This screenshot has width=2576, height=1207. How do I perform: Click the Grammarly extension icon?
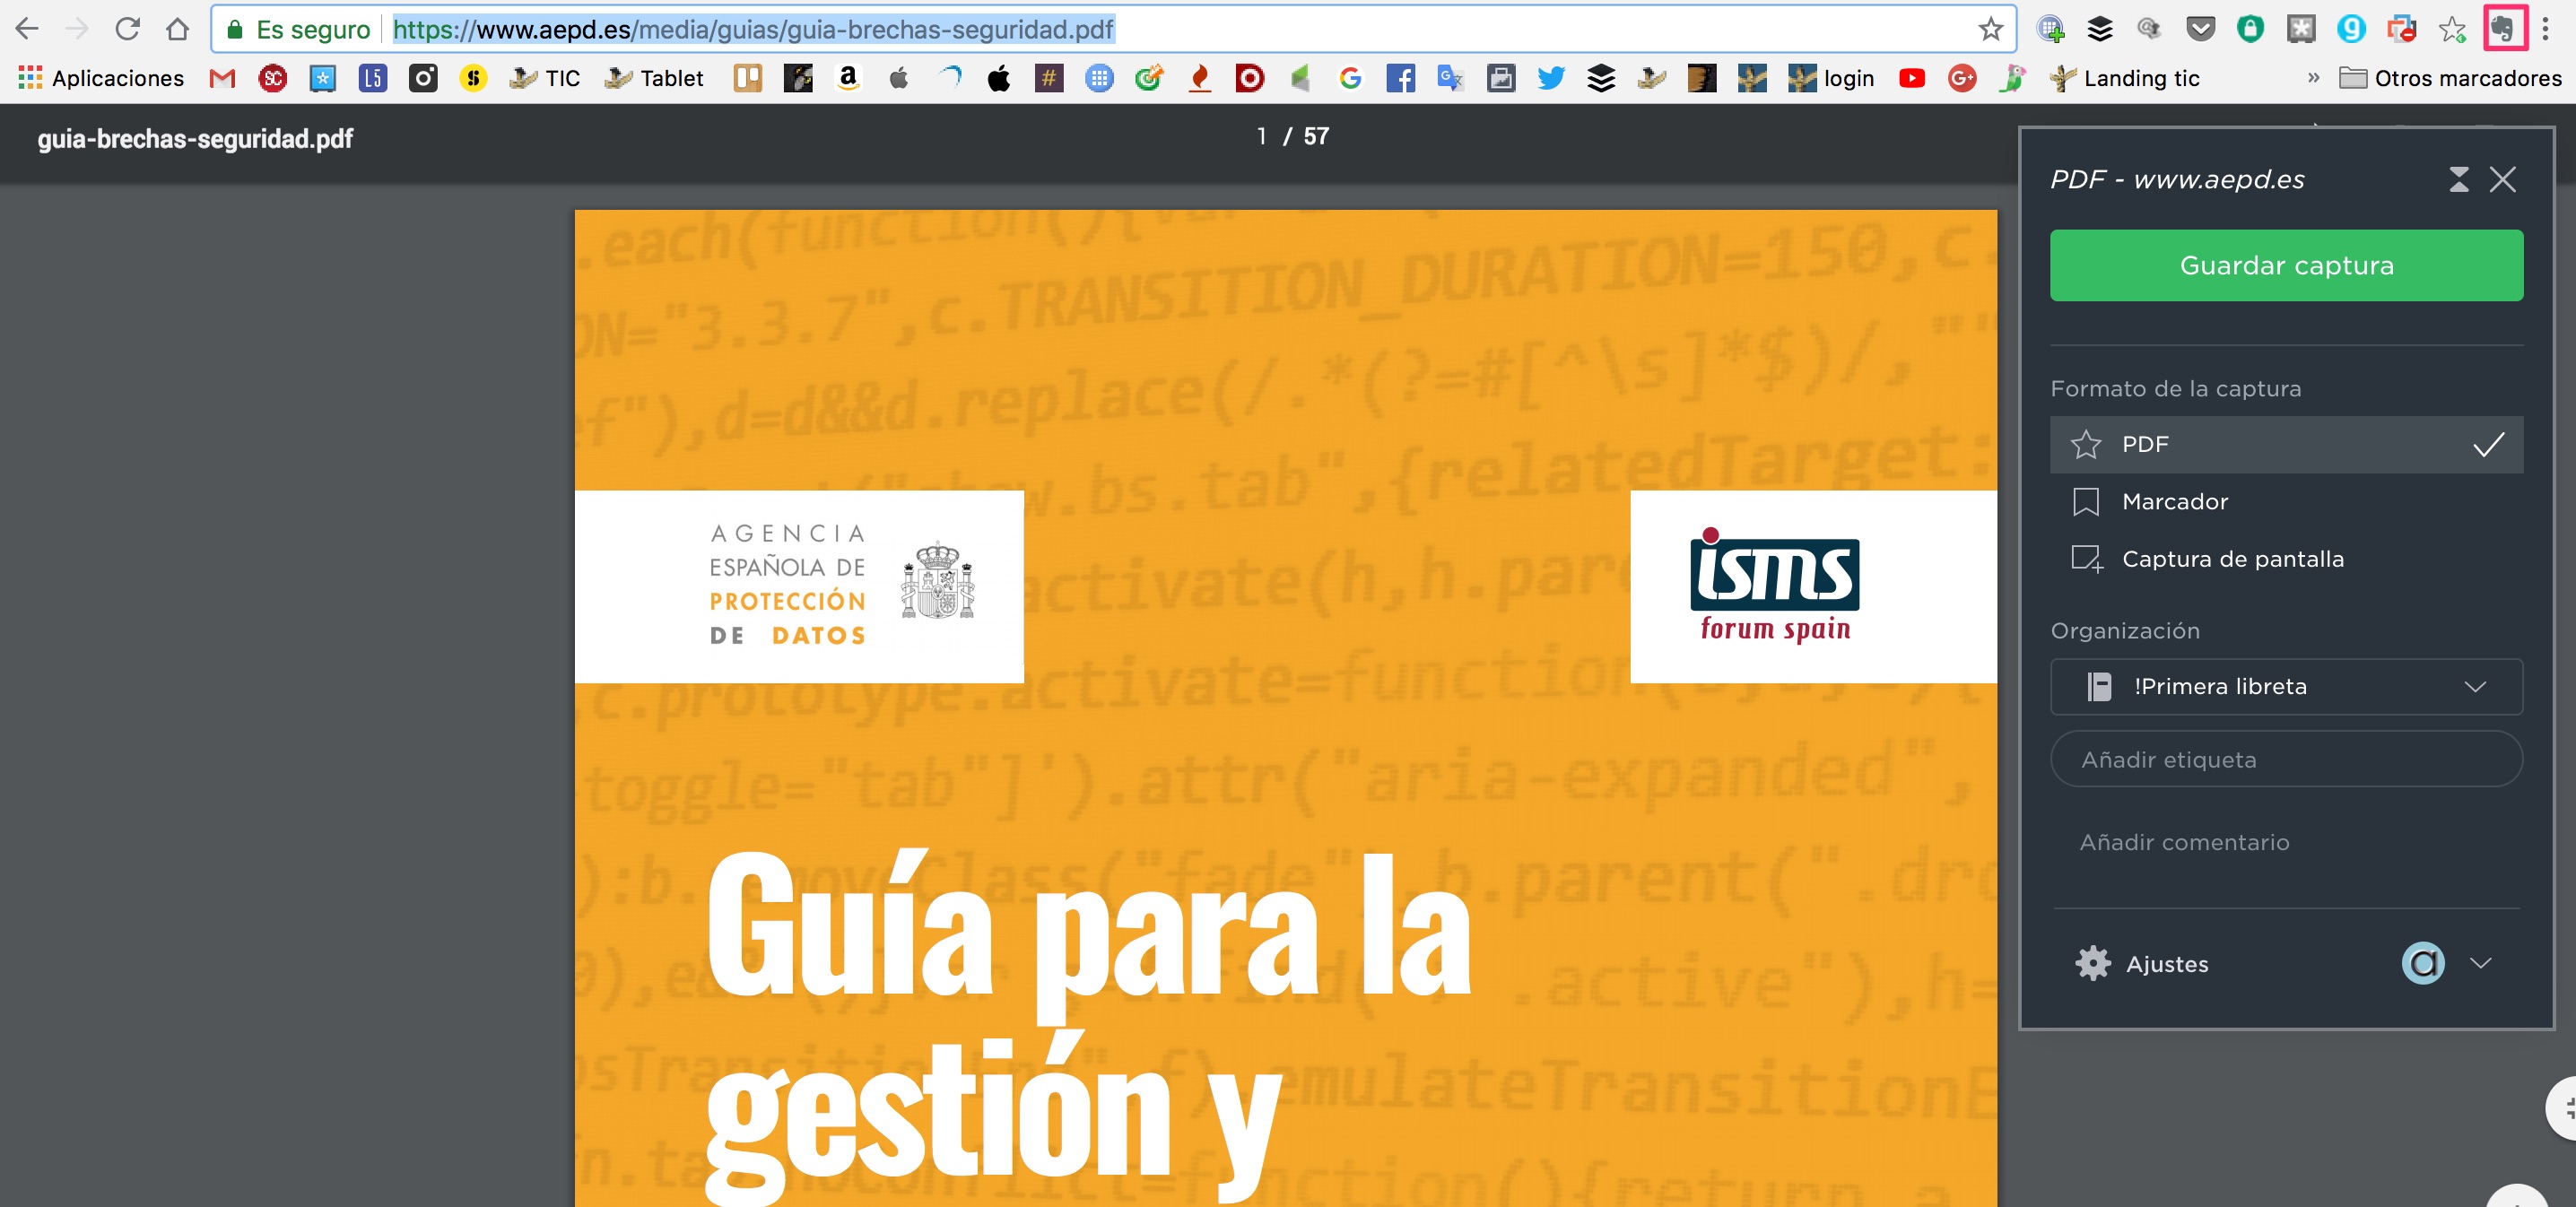point(2351,28)
